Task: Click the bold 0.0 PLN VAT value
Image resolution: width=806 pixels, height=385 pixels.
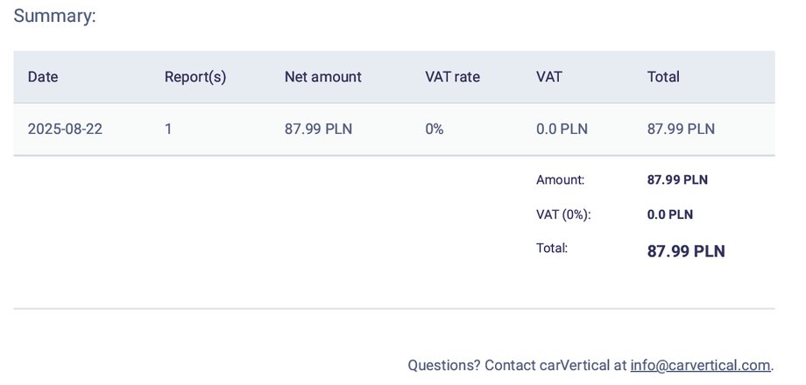Action: pos(670,214)
